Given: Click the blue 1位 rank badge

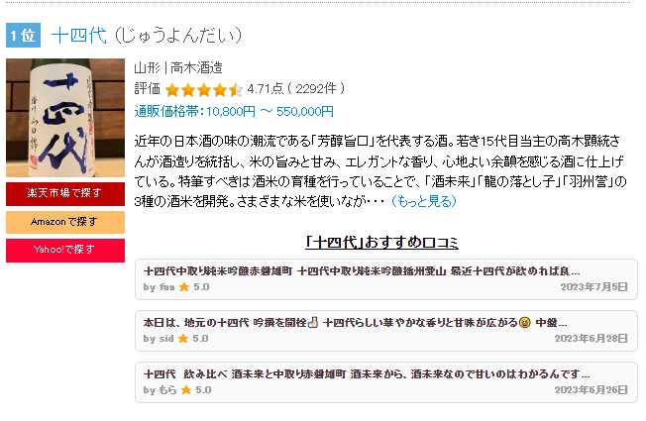Looking at the screenshot, I should (23, 36).
